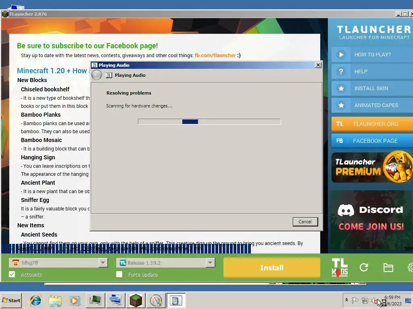Image resolution: width=413 pixels, height=309 pixels.
Task: Click the 'Chiseled bookshelf' heading
Action: tap(45, 89)
